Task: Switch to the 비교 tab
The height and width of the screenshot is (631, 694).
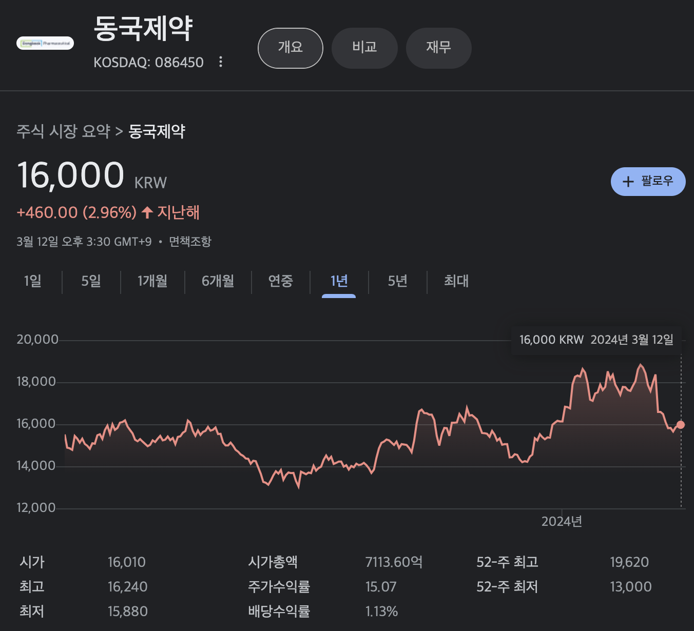Action: point(364,48)
